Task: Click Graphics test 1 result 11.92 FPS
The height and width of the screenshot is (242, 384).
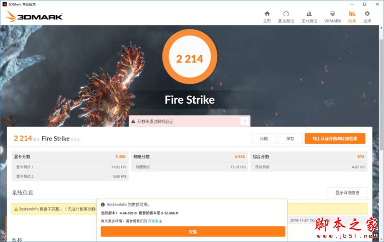Action: pos(119,167)
